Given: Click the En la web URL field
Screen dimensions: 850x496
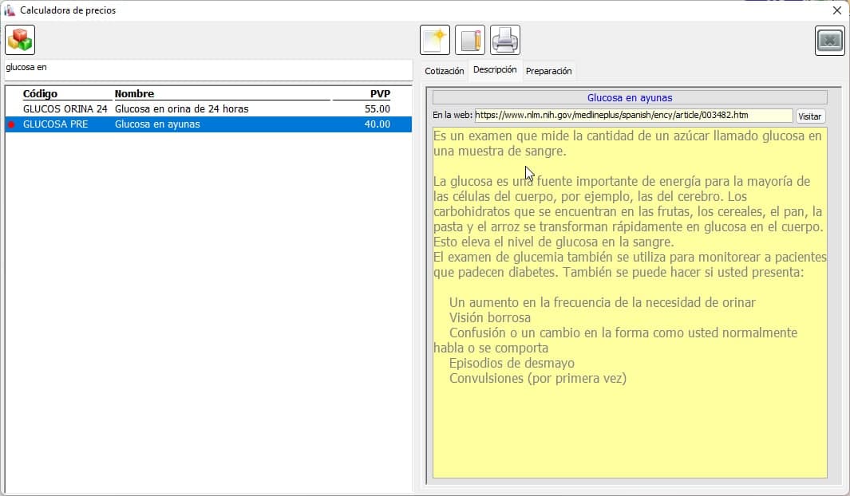Looking at the screenshot, I should (x=633, y=116).
